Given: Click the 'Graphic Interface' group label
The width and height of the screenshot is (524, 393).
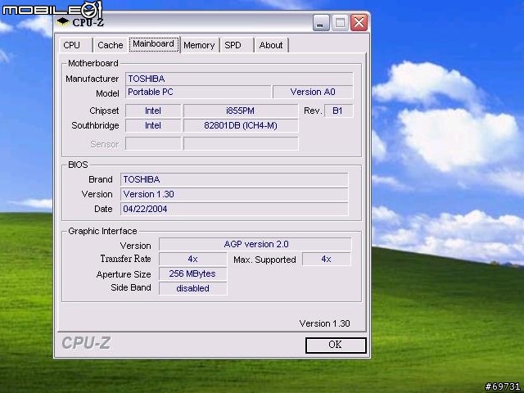Looking at the screenshot, I should pos(102,231).
